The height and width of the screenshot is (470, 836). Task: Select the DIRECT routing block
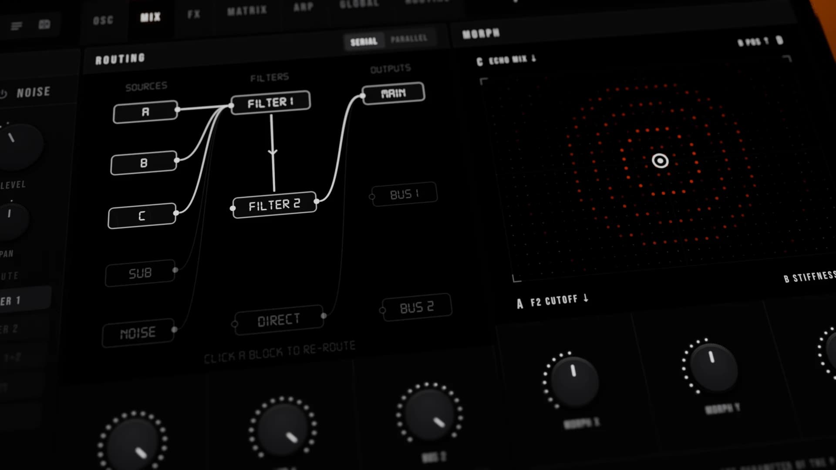pos(279,320)
